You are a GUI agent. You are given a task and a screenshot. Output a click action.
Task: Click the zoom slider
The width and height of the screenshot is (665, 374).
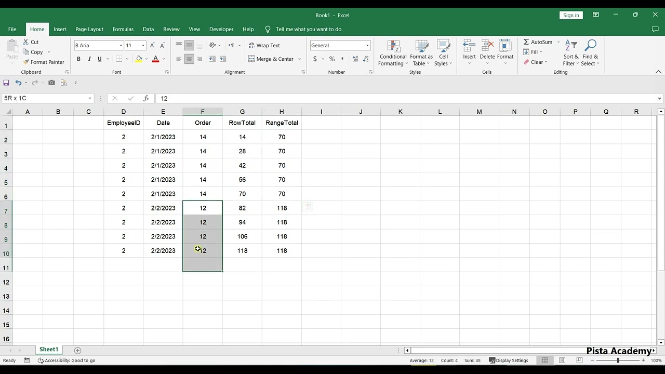[x=618, y=360]
